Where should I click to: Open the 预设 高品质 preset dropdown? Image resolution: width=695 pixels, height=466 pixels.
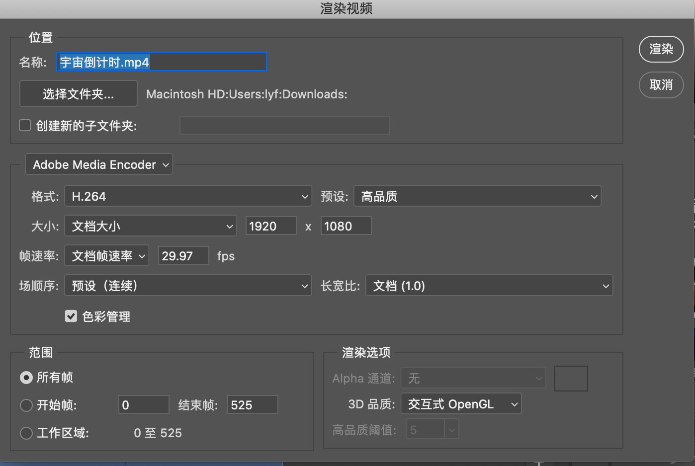click(x=477, y=196)
